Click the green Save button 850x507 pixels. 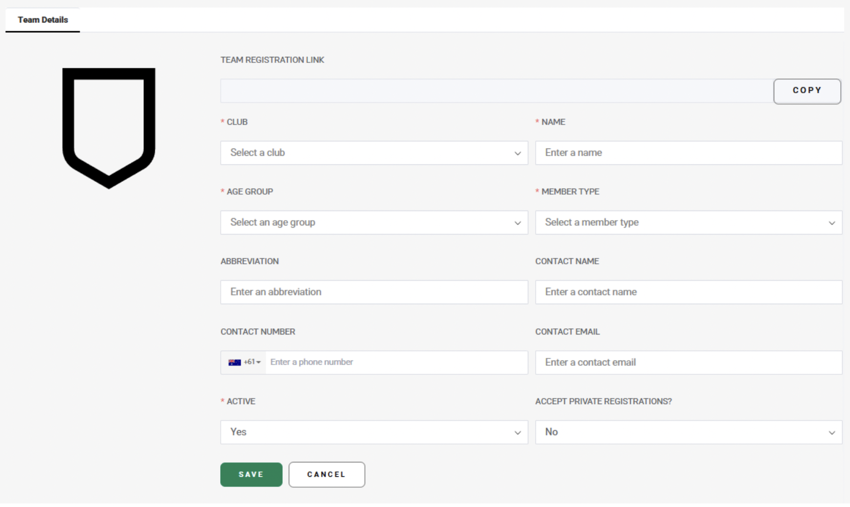click(251, 475)
